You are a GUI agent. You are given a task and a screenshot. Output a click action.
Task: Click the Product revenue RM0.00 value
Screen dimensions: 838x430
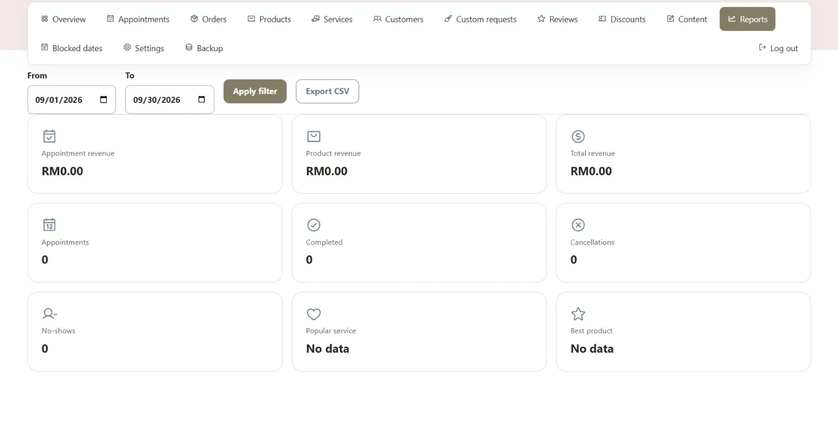(x=326, y=171)
